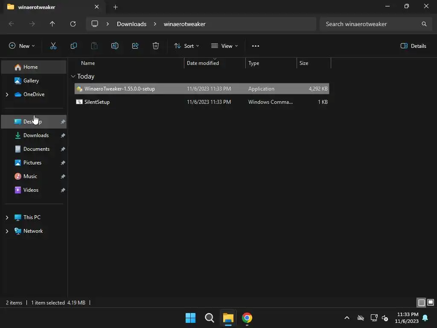437x328 pixels.
Task: Sort by Size column header
Action: 314,63
